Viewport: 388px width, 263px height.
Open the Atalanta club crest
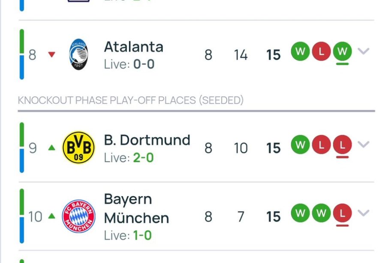(78, 54)
